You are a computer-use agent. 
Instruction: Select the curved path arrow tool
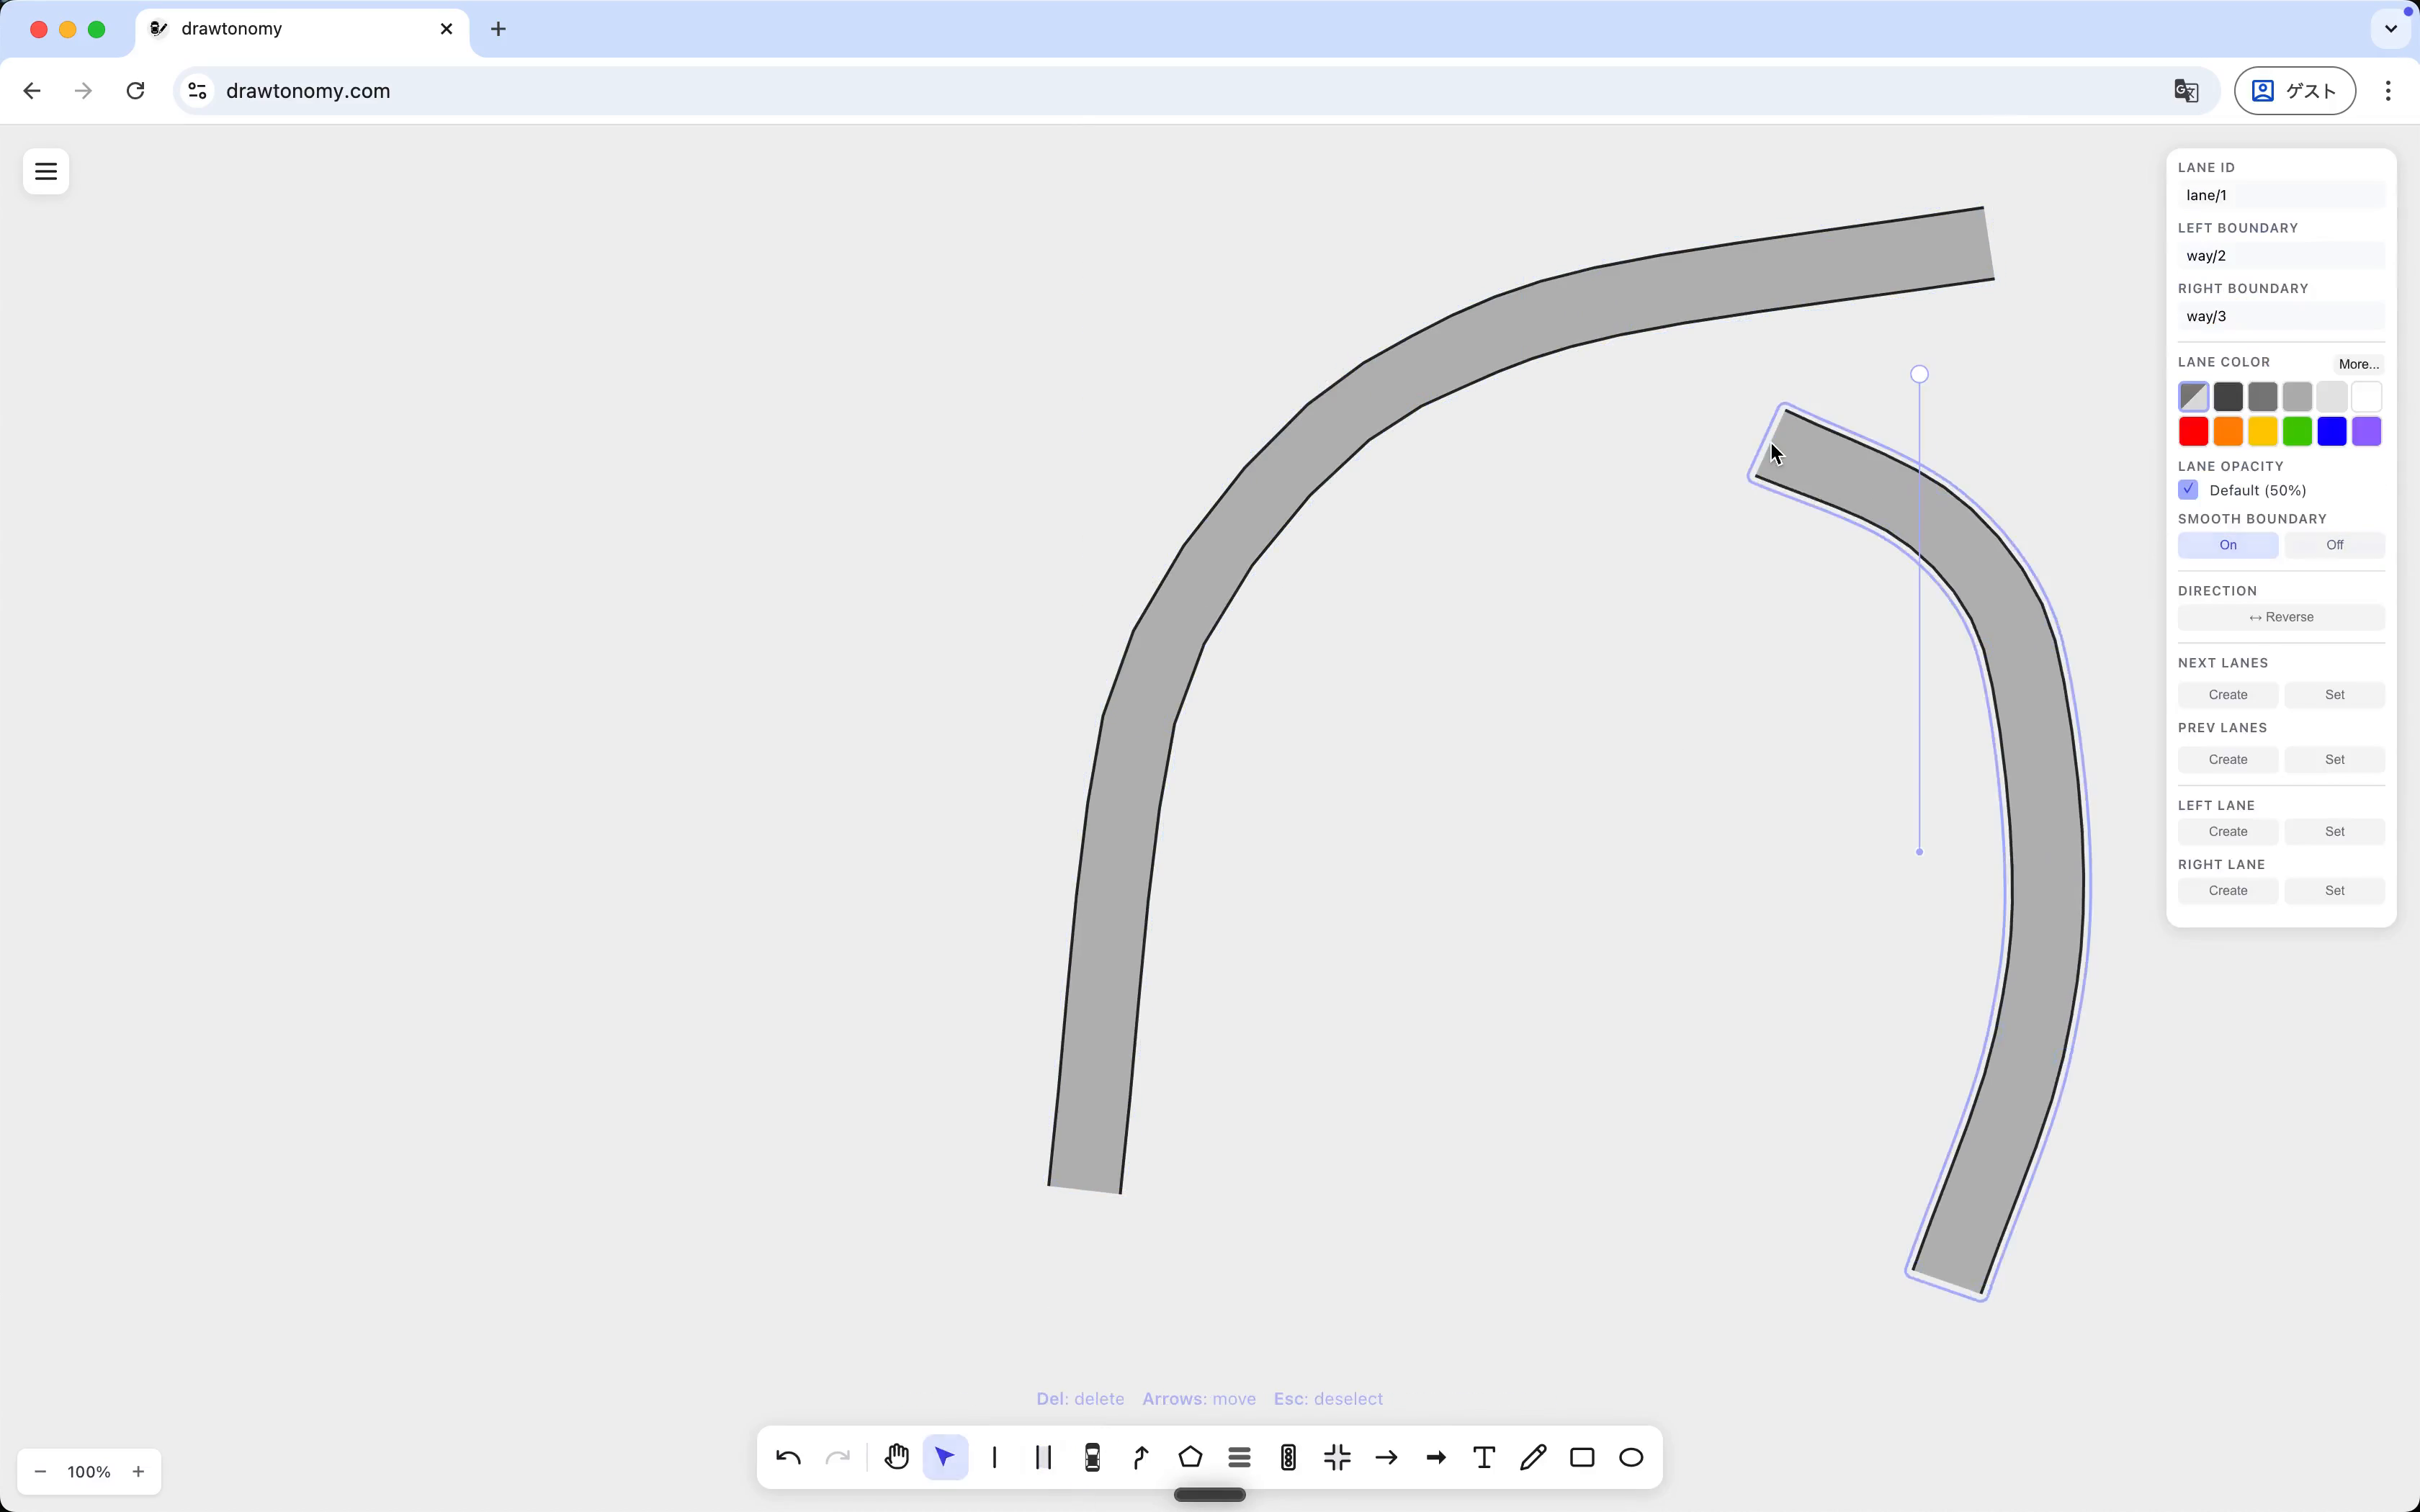pos(1141,1457)
